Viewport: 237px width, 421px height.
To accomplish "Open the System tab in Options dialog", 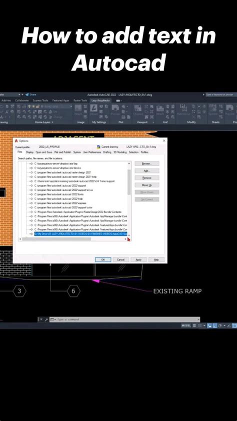I will (77, 152).
